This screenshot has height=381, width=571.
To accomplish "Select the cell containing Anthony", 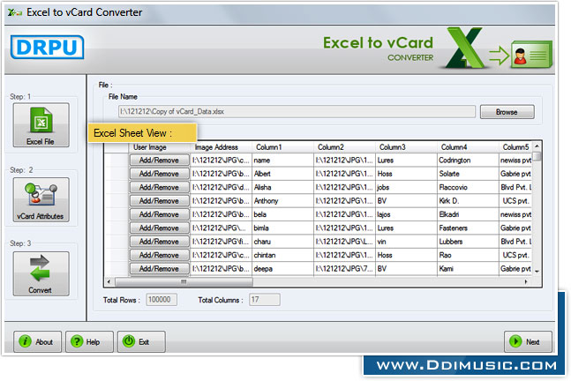I will [x=282, y=201].
